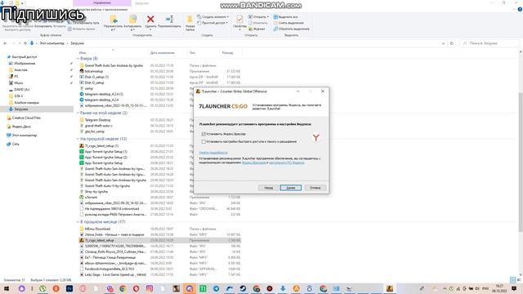The image size is (523, 294).
Task: Open 'Свойства' properties from the ribbon
Action: point(239,22)
